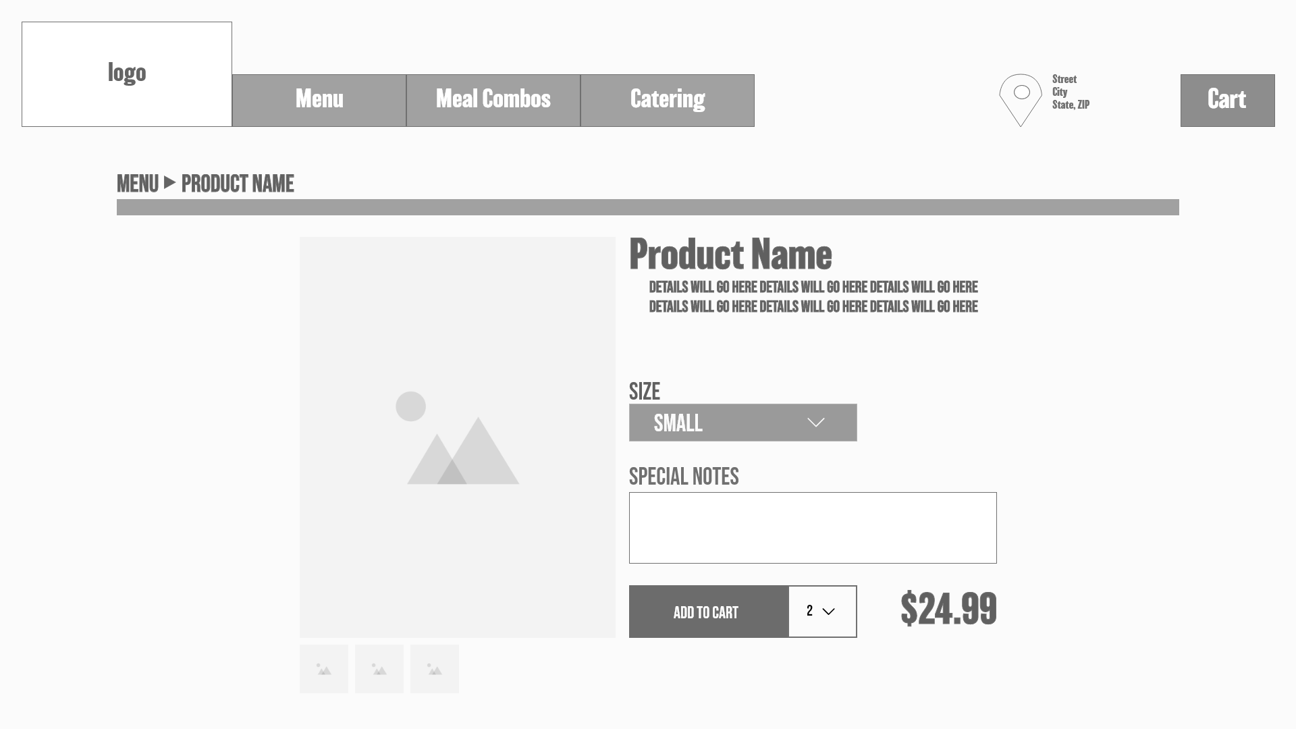This screenshot has width=1296, height=729.
Task: Select the first product thumbnail
Action: coord(324,669)
